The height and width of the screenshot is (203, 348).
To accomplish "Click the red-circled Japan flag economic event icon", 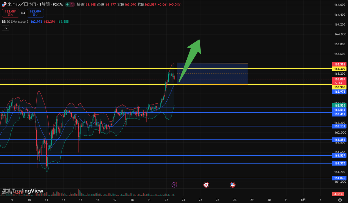I will [206, 185].
